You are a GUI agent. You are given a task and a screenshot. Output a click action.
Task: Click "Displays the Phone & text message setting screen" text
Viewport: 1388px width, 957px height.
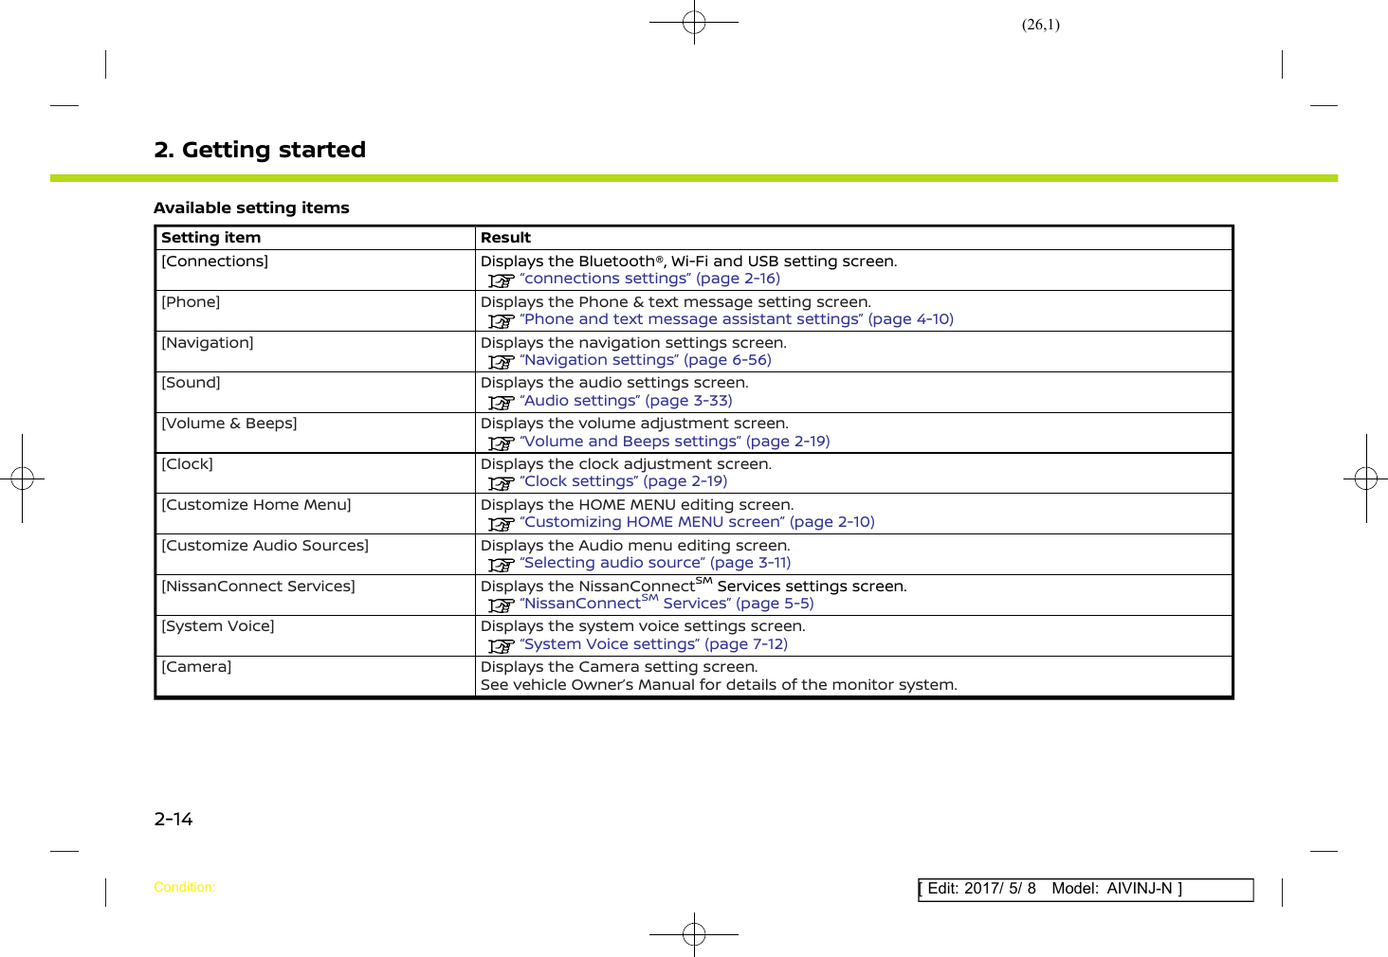point(675,302)
